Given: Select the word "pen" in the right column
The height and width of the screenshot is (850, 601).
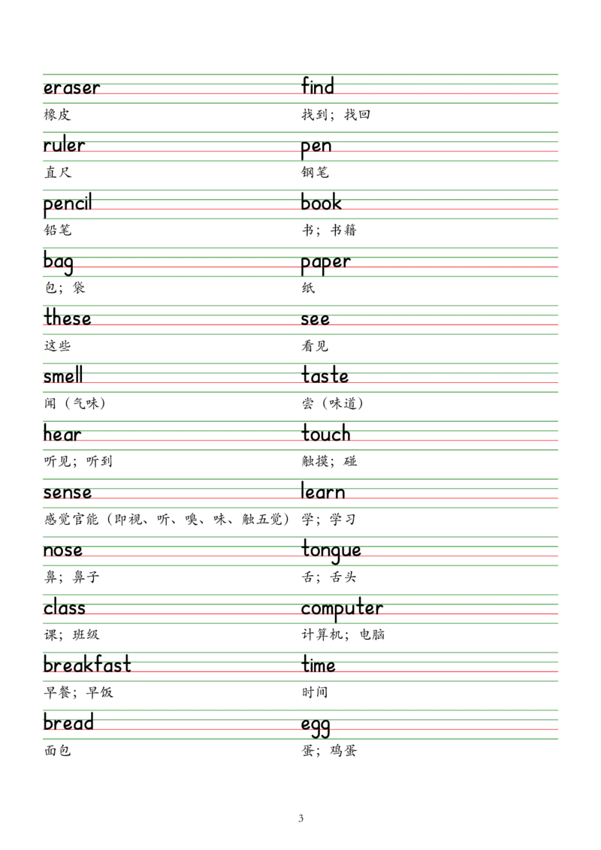Looking at the screenshot, I should [316, 147].
